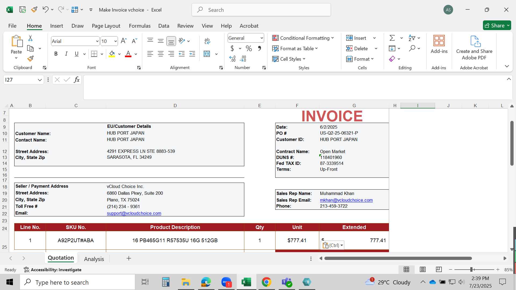Click the Decrease Font Size icon
Image resolution: width=516 pixels, height=290 pixels.
point(134,41)
